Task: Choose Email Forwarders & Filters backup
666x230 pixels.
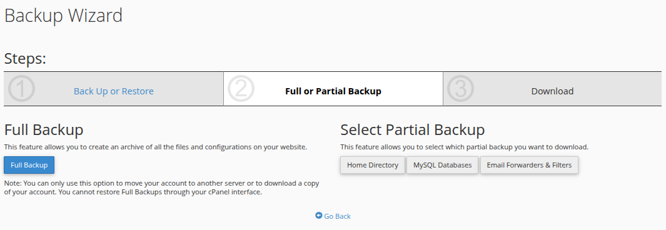Action: tap(529, 165)
